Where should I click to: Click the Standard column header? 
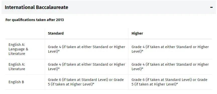click(x=56, y=33)
